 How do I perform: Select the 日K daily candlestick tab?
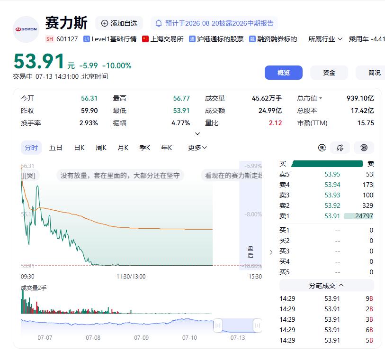click(79, 148)
